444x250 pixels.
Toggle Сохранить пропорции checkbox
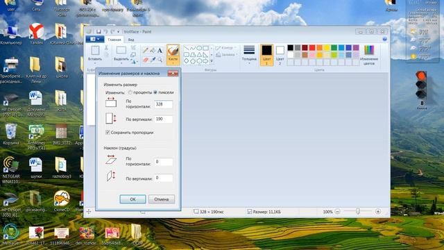tap(108, 133)
